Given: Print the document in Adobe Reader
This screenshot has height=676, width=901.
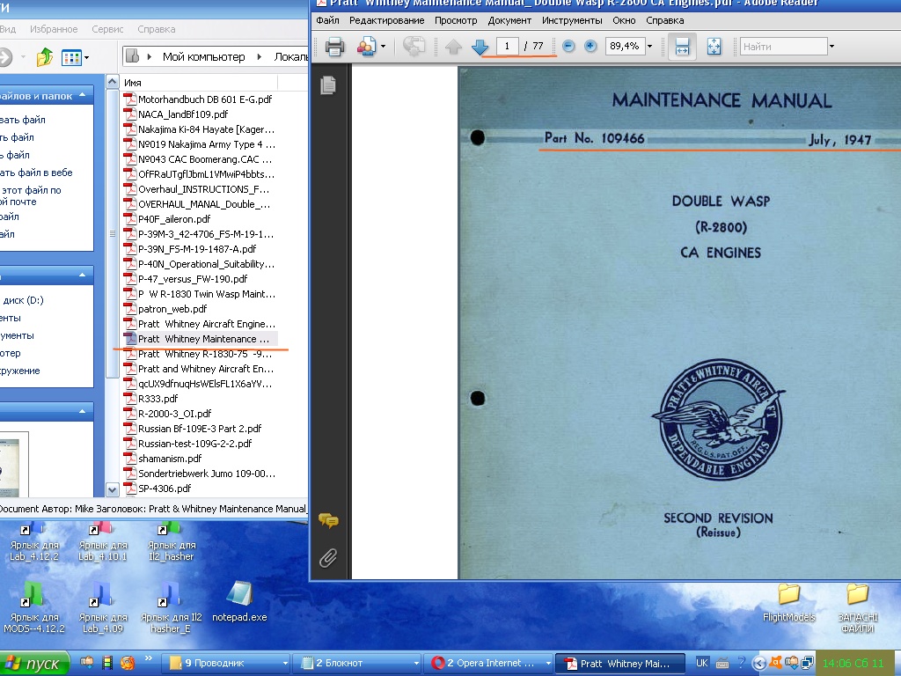Looking at the screenshot, I should click(335, 47).
